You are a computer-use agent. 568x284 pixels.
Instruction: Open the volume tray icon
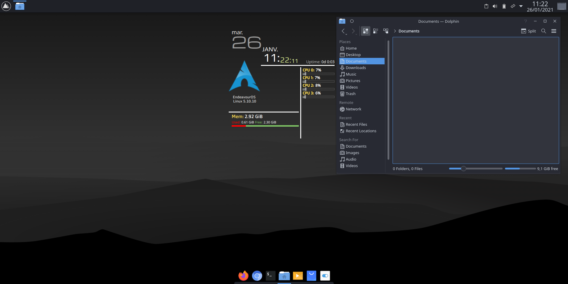(x=495, y=6)
